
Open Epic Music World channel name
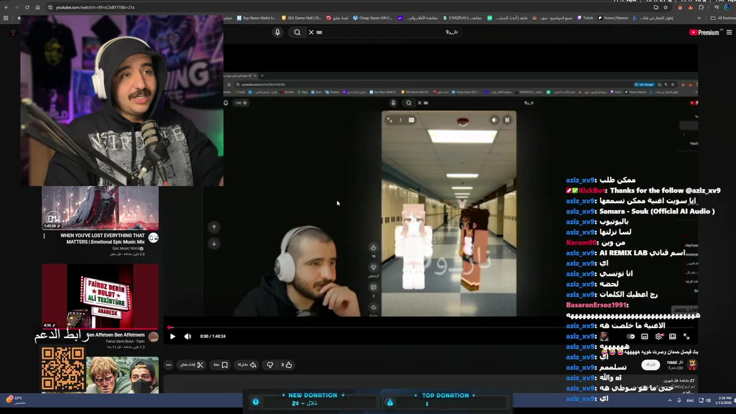pos(128,248)
